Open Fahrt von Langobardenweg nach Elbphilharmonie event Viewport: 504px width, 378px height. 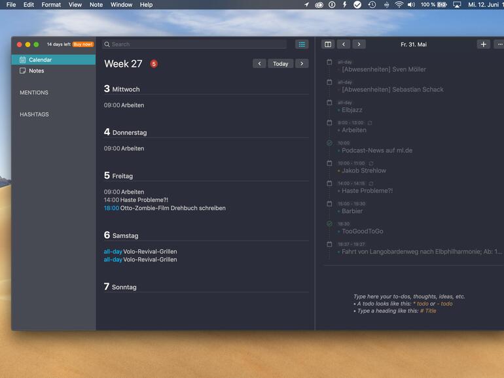click(x=422, y=252)
